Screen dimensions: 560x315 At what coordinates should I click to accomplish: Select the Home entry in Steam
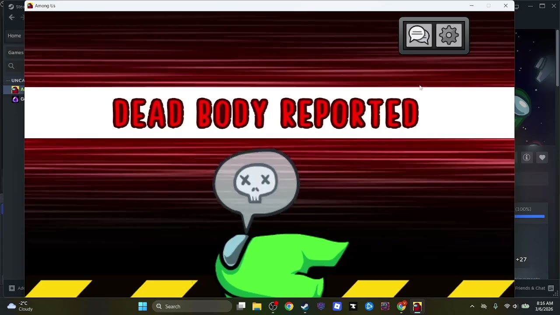pyautogui.click(x=14, y=35)
